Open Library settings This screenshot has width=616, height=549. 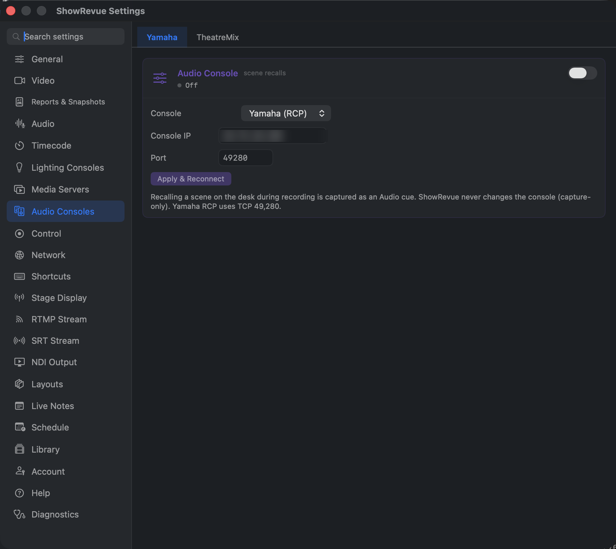65,449
